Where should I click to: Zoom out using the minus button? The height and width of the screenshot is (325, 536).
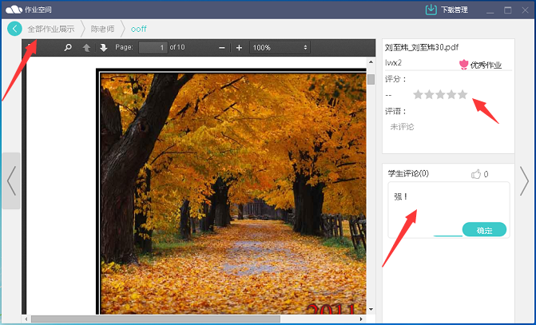pyautogui.click(x=222, y=48)
